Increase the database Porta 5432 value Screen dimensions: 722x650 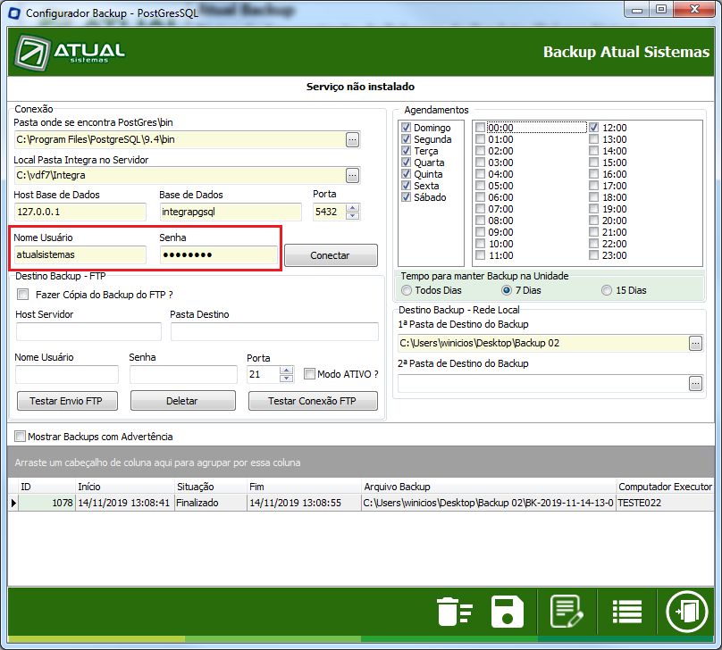tap(353, 208)
